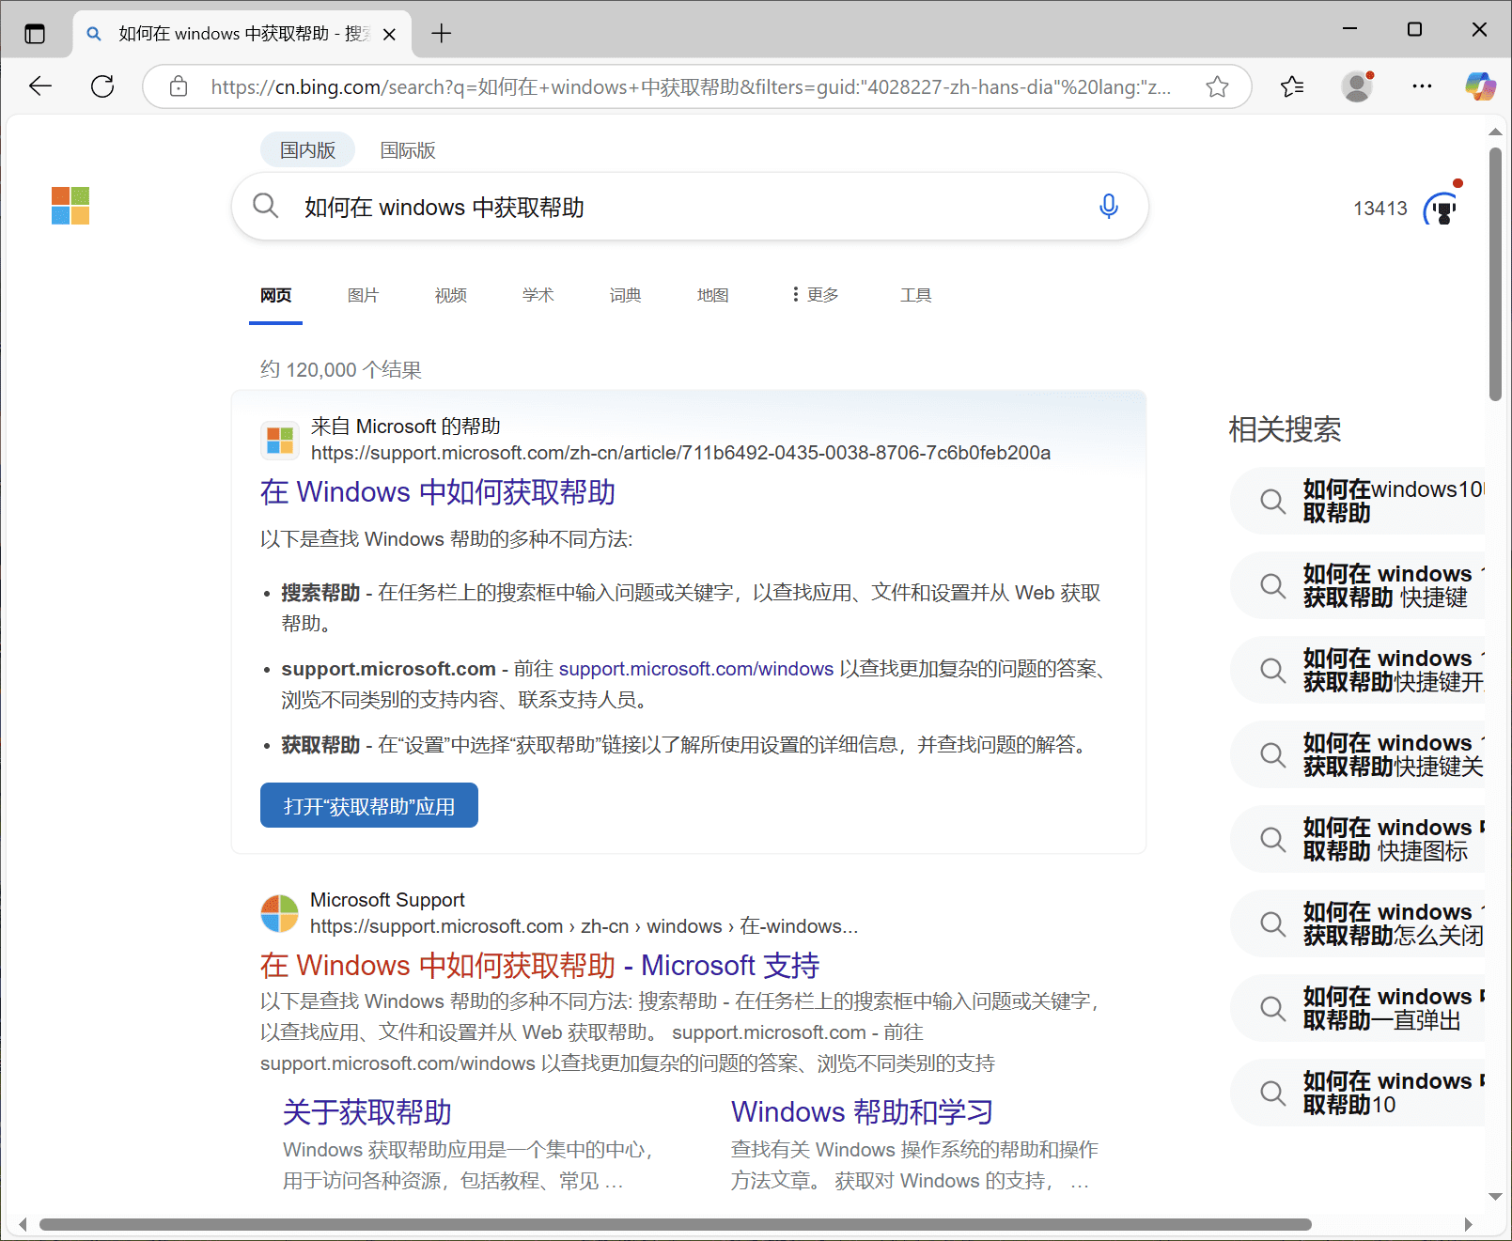This screenshot has width=1512, height=1241.
Task: Select the 学术 tab
Action: pyautogui.click(x=538, y=295)
